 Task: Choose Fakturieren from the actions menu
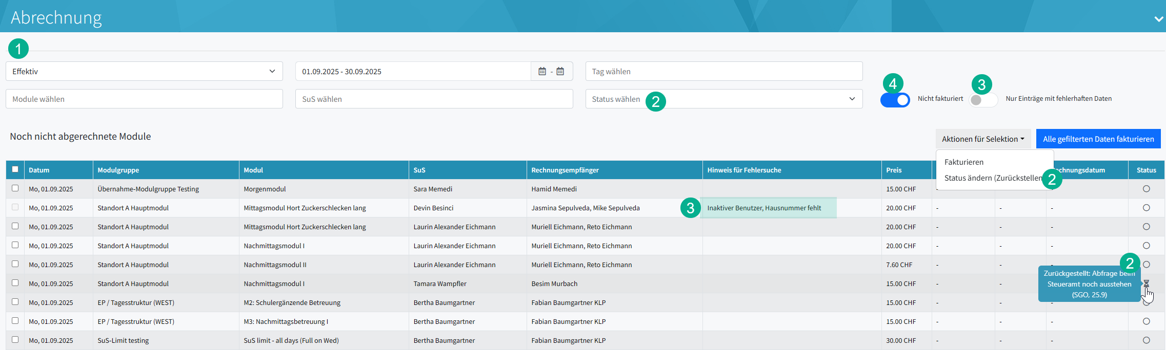coord(964,162)
